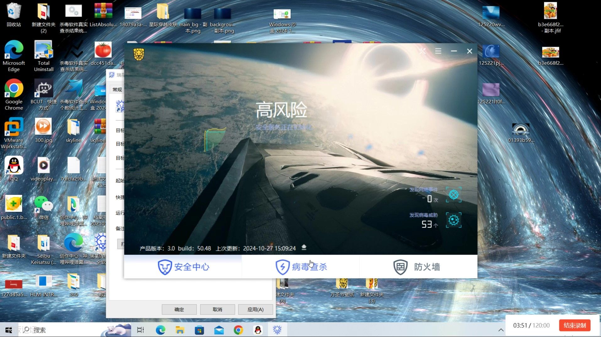Select the VMware Workstation desktop shortcut
The width and height of the screenshot is (601, 337).
point(14,133)
